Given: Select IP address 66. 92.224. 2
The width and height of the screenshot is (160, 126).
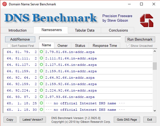Looking at the screenshot, I should click(x=22, y=90).
